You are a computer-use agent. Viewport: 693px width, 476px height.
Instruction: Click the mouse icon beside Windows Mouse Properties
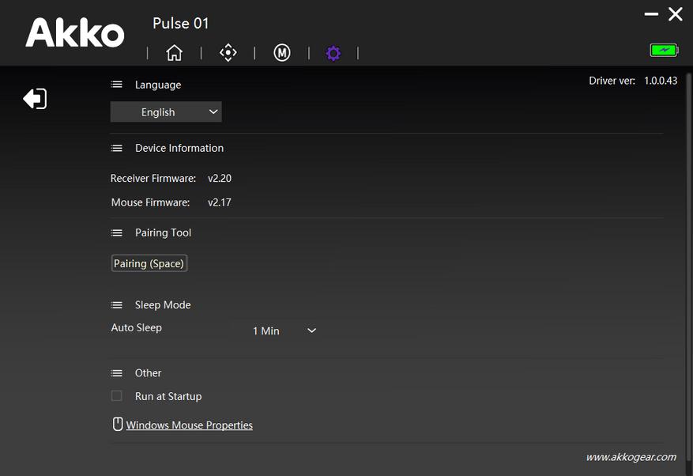coord(118,425)
